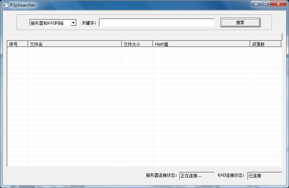Click the search progress bar above the table
Image resolution: width=289 pixels, height=188 pixels.
coord(144,36)
